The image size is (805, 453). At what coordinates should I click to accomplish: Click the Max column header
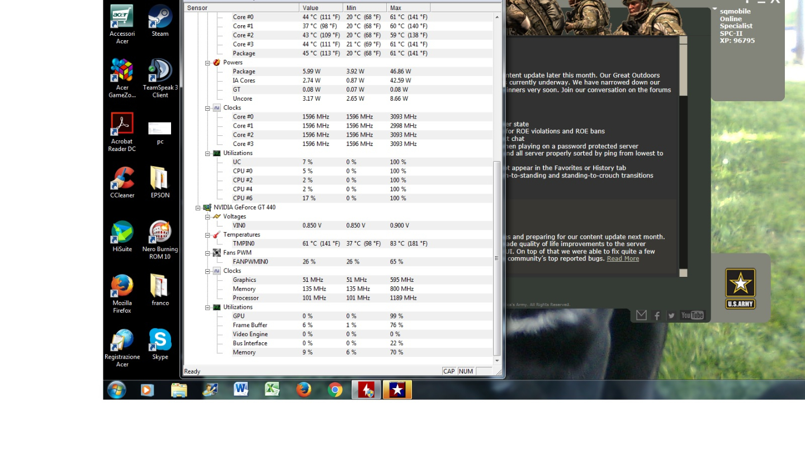tap(408, 8)
